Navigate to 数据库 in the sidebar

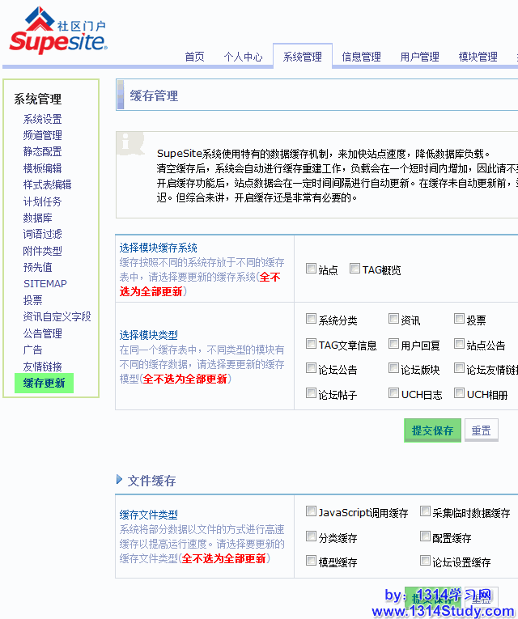(37, 218)
